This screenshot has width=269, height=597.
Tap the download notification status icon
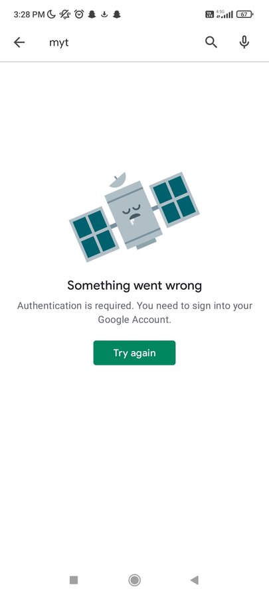click(104, 15)
